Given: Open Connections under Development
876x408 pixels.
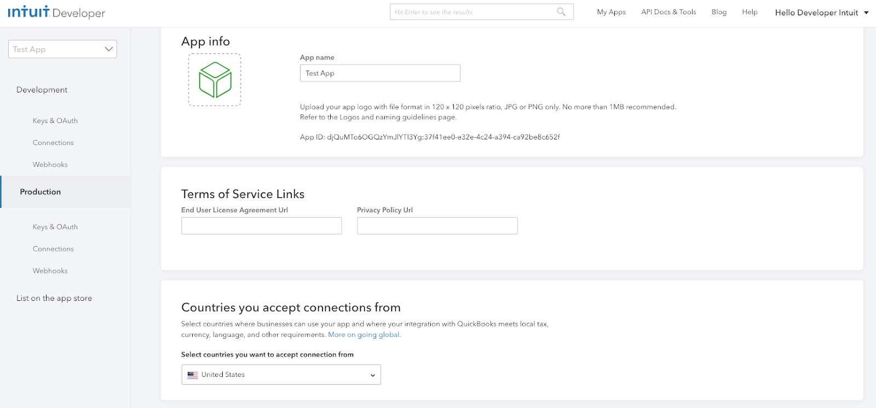Looking at the screenshot, I should (x=53, y=143).
